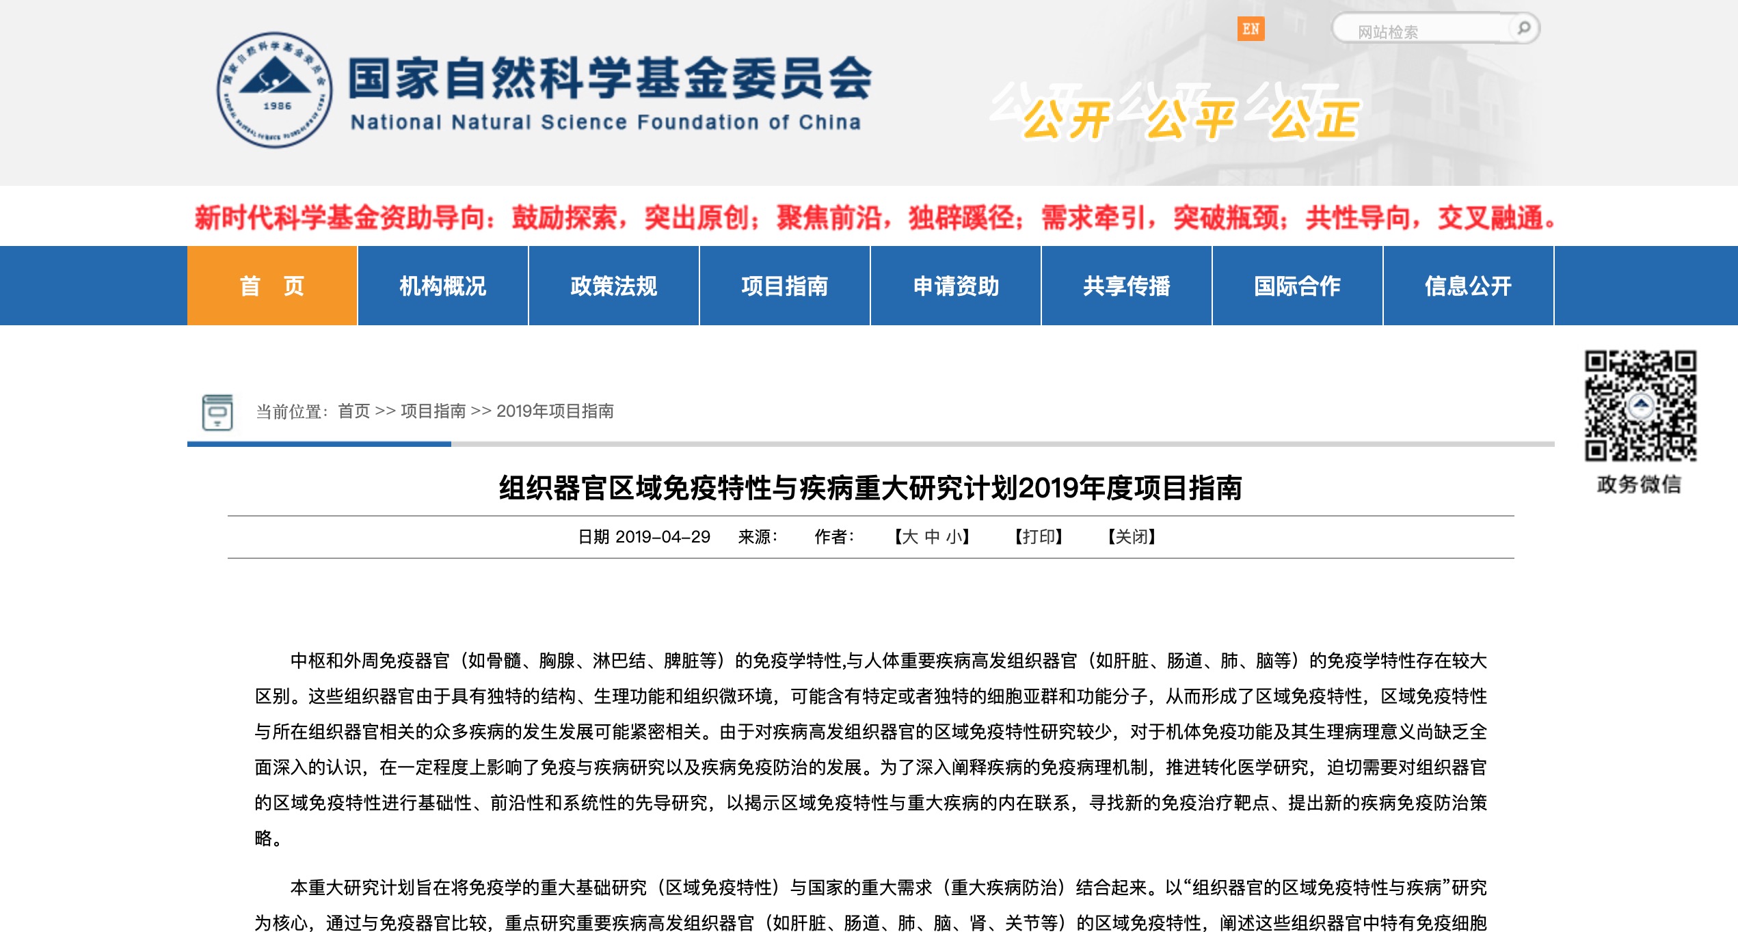Click the 打印 print link

pyautogui.click(x=1039, y=537)
